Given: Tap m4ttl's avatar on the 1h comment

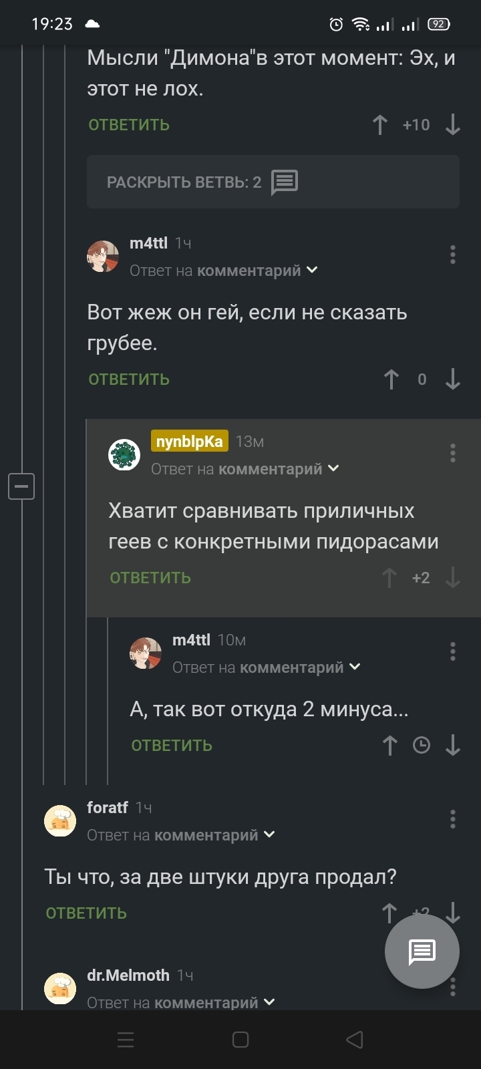Looking at the screenshot, I should tap(103, 257).
